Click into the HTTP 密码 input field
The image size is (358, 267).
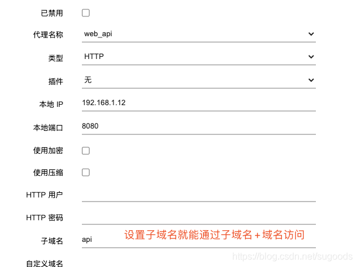(199, 217)
